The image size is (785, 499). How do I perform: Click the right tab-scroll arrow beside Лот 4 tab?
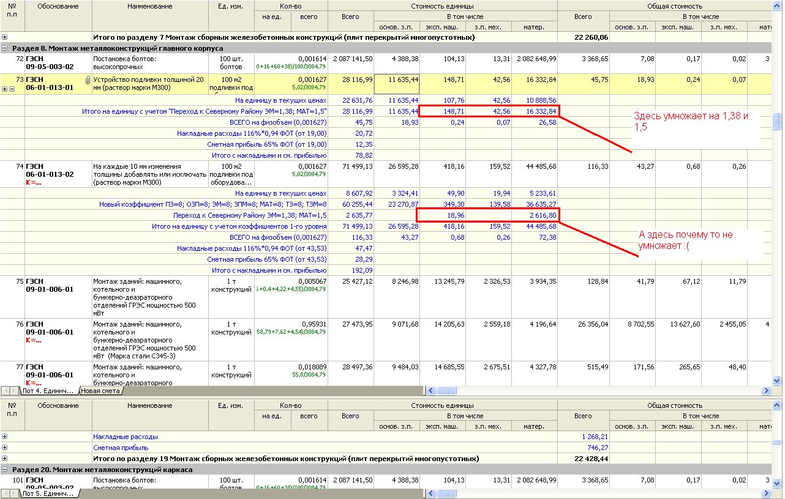click(x=15, y=391)
